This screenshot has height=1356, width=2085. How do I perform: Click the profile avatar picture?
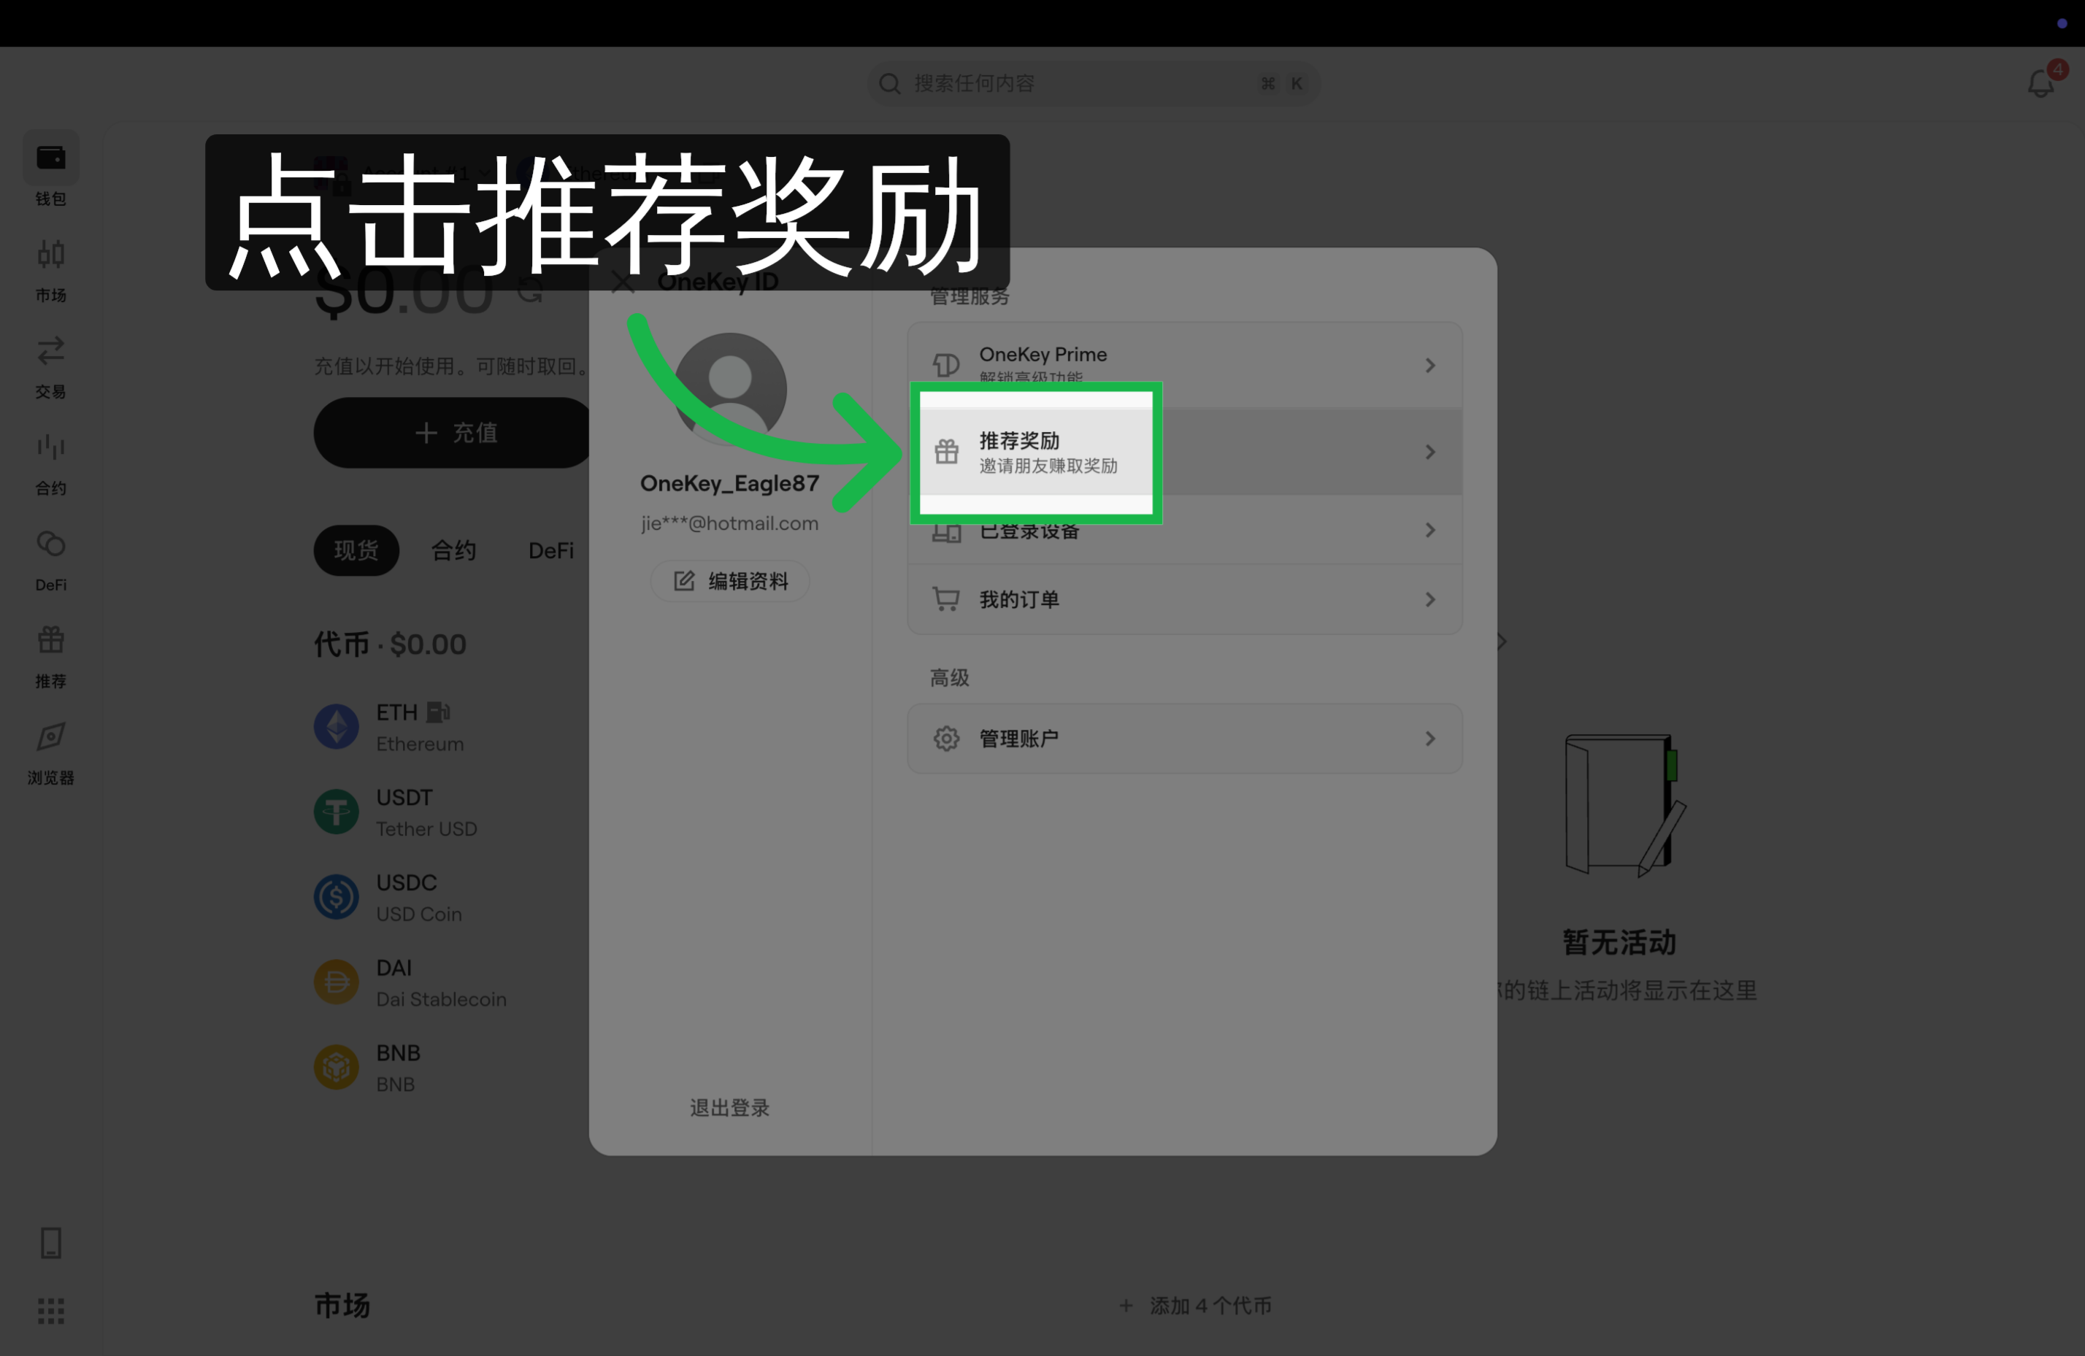pos(730,389)
